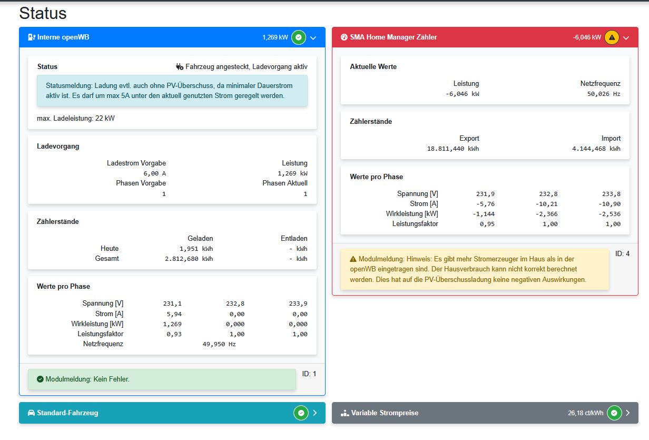Click the green check icon on Standard-Fahrzeug bar
Image resolution: width=649 pixels, height=440 pixels.
[x=300, y=413]
